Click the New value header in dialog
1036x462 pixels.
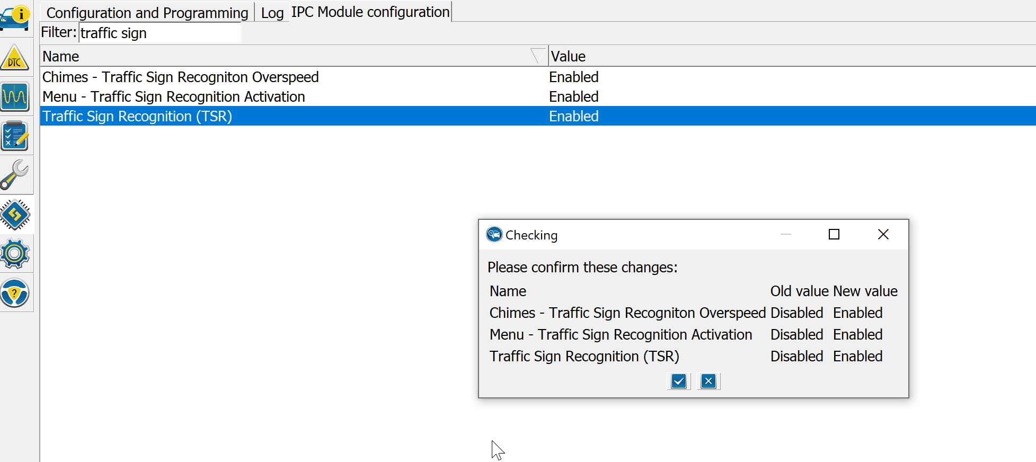(x=865, y=291)
